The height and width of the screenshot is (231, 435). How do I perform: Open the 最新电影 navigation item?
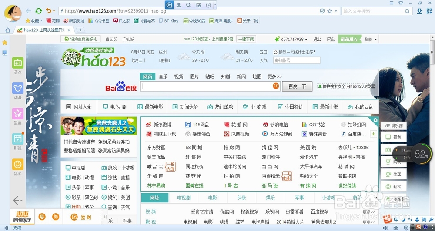click(x=150, y=107)
